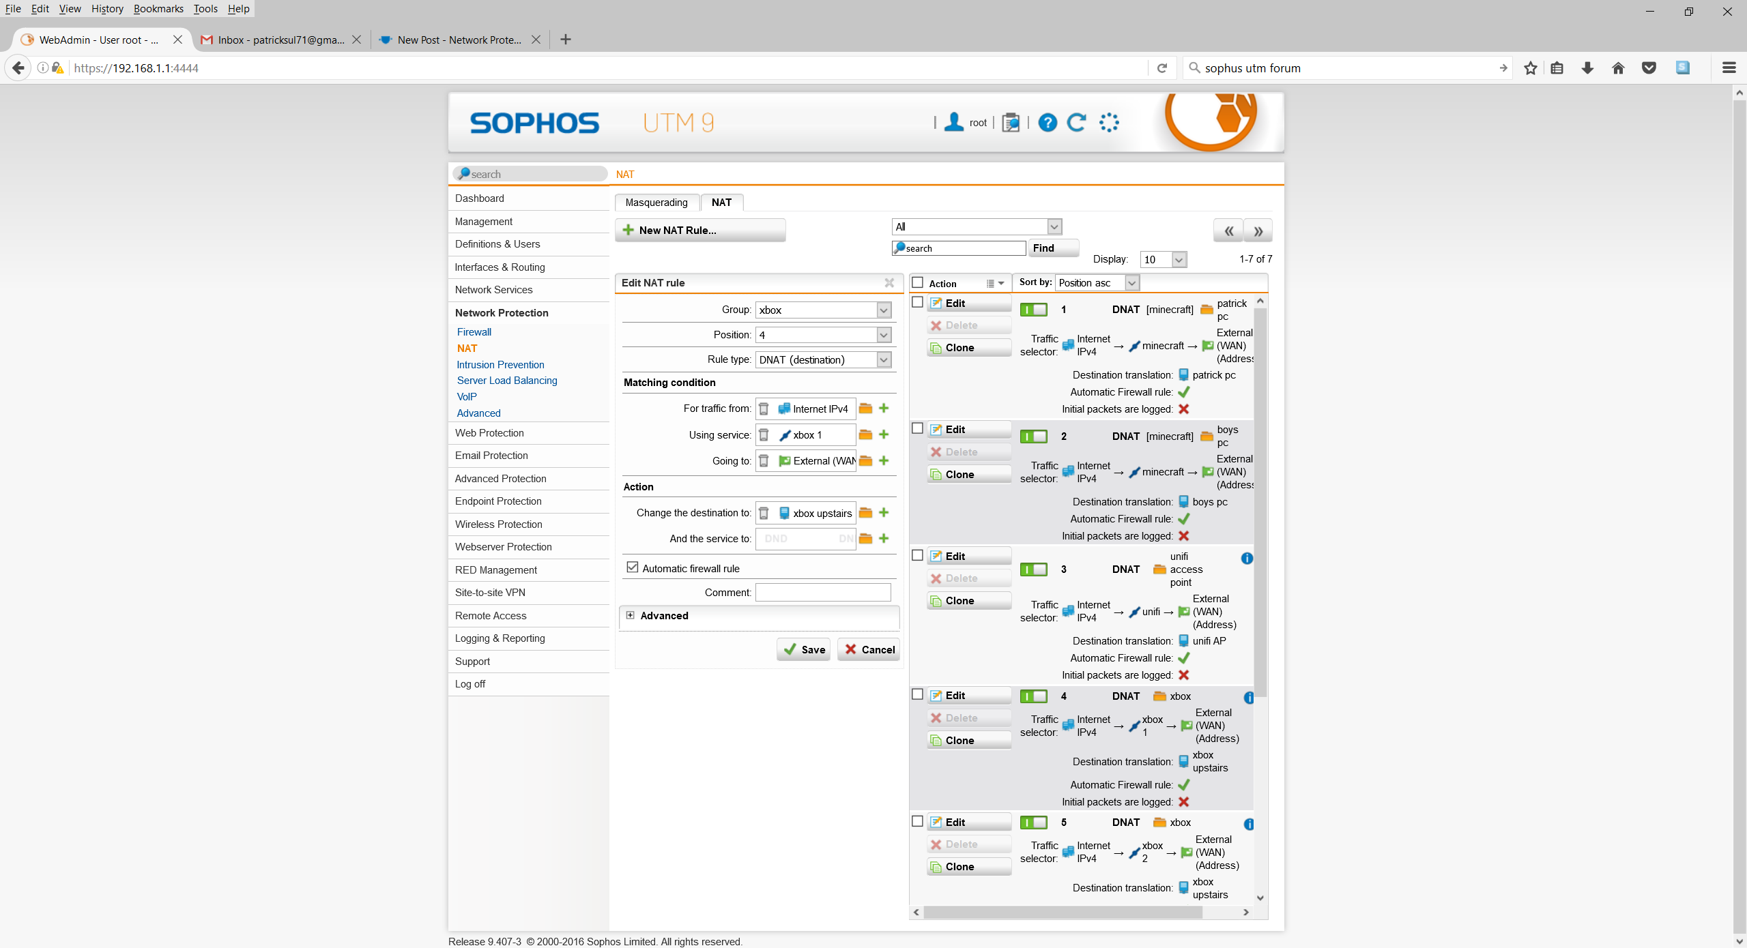Clone rule 5 xbox
Image resolution: width=1747 pixels, height=948 pixels.
(969, 867)
